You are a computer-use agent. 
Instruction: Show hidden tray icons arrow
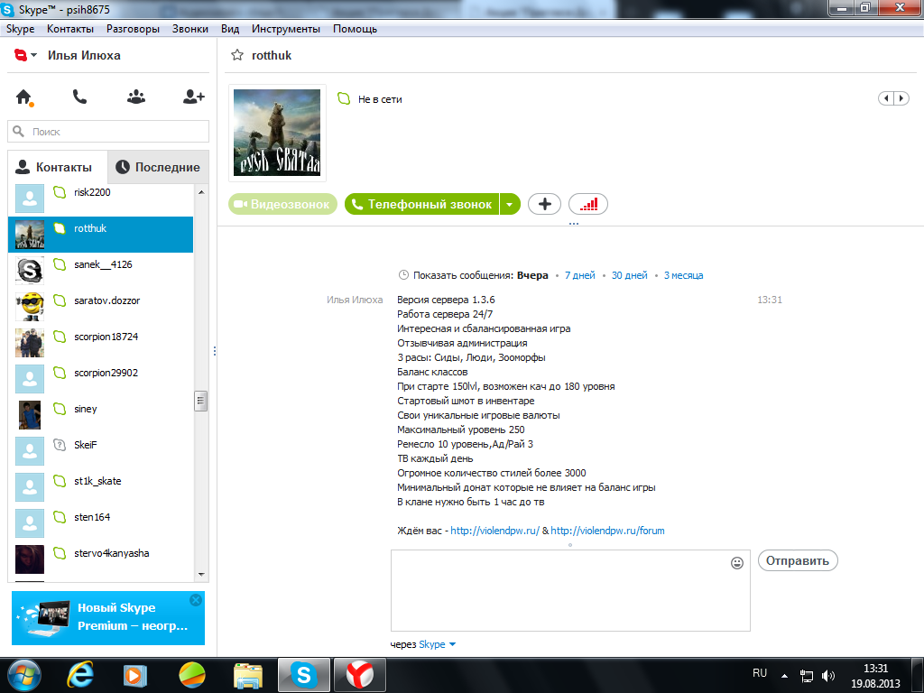(x=784, y=676)
